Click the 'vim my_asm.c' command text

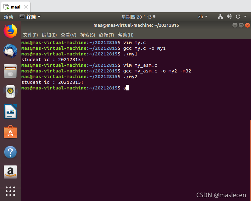pyautogui.click(x=140, y=65)
